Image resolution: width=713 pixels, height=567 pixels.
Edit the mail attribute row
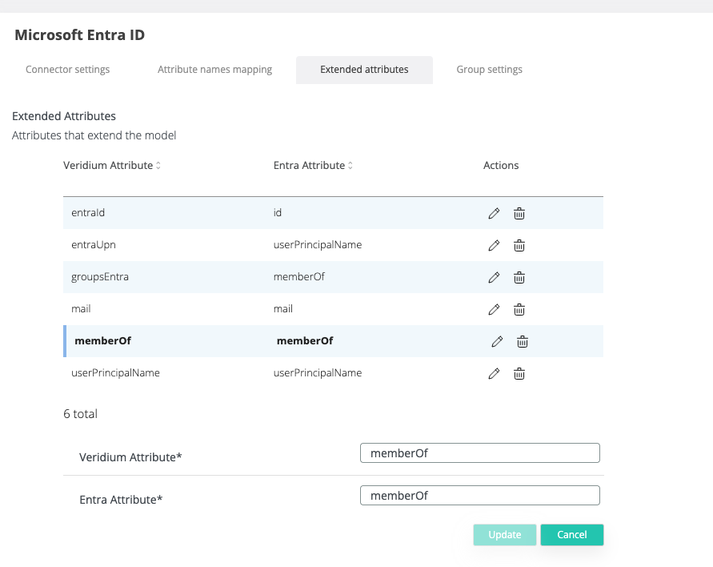tap(494, 310)
